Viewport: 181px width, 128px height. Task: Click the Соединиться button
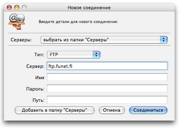click(148, 110)
